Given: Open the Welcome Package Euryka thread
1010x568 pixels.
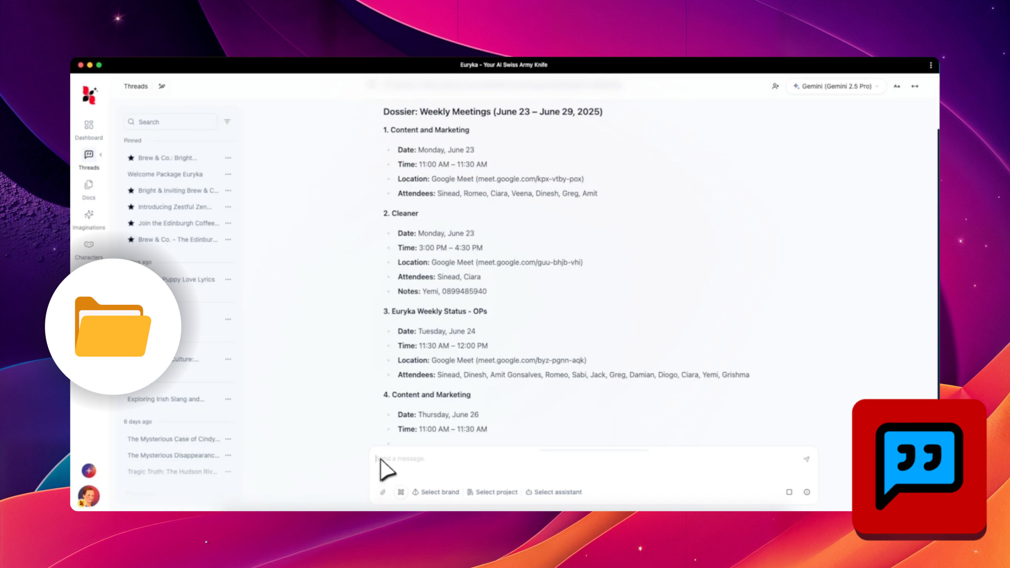Looking at the screenshot, I should (x=165, y=174).
